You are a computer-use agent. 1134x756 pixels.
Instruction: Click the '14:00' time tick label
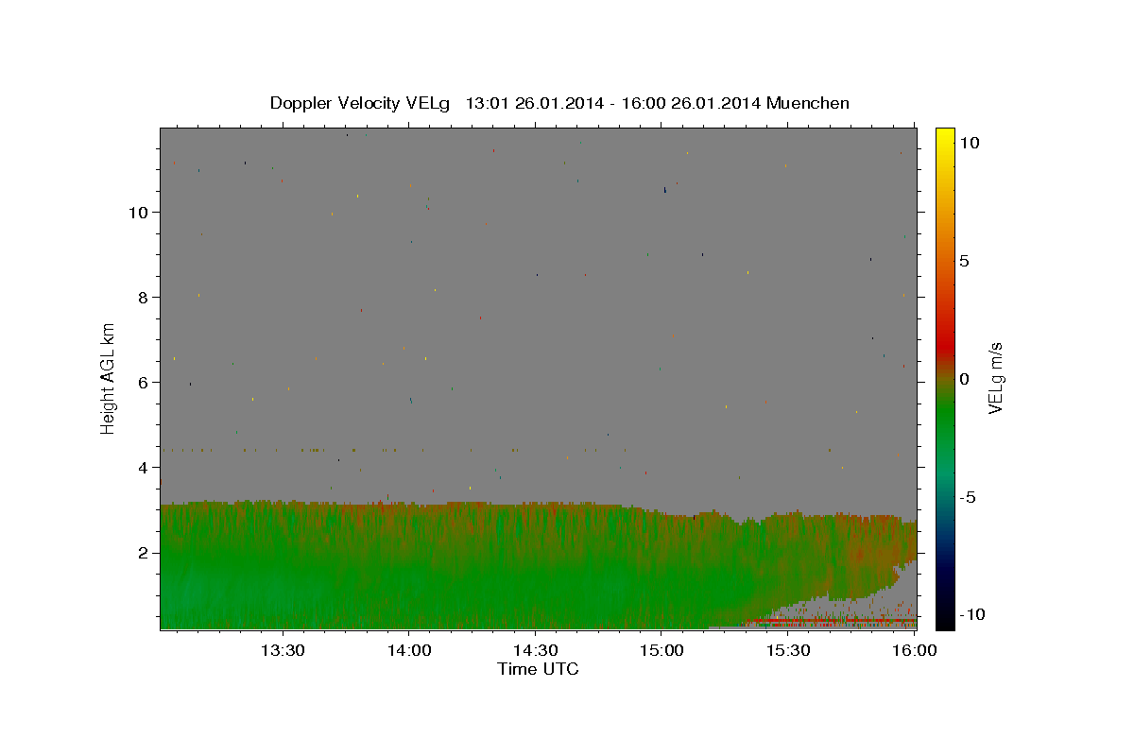pos(408,650)
